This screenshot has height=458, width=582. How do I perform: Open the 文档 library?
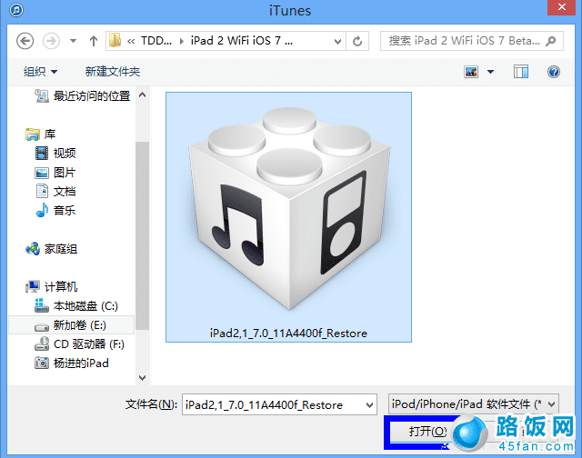click(55, 192)
